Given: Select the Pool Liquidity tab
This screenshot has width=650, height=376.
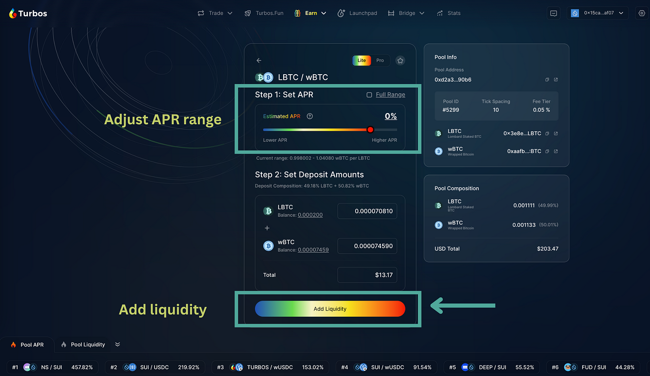Looking at the screenshot, I should click(x=83, y=344).
